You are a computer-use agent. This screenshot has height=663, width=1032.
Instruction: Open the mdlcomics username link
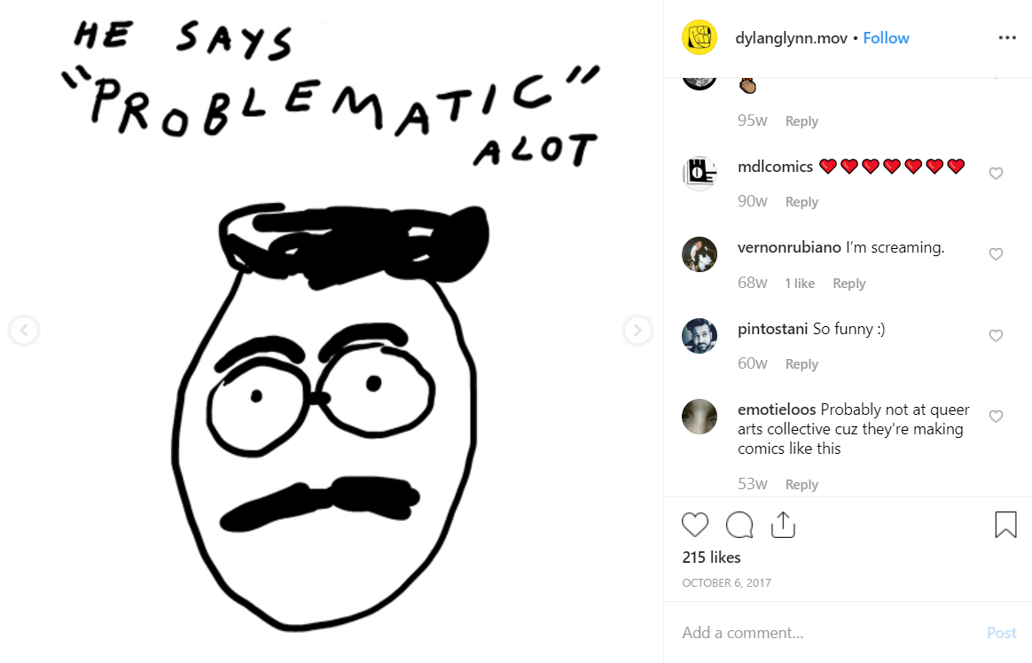(x=775, y=167)
